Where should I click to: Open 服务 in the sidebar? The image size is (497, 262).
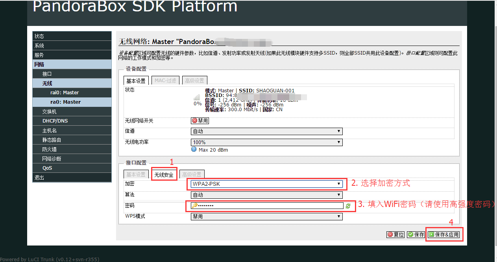(x=72, y=55)
